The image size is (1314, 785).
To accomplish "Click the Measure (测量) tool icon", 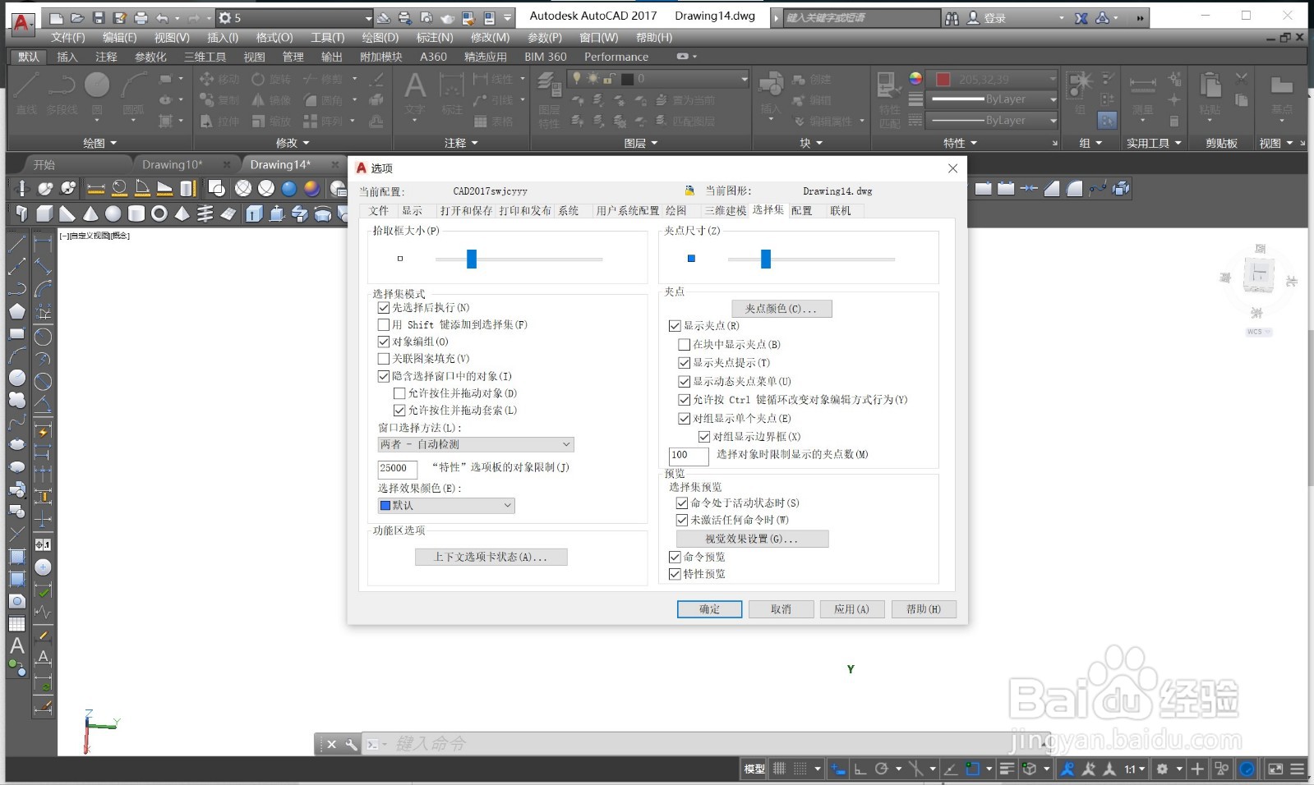I will [1143, 92].
